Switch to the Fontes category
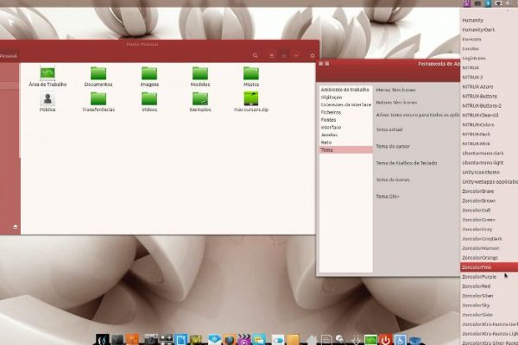Viewport: 518px width, 345px height. [x=329, y=119]
